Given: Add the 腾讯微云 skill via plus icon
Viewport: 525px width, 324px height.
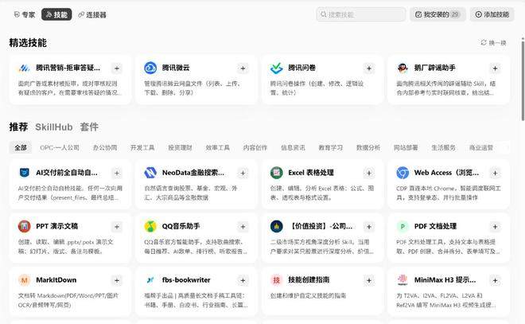Looking at the screenshot, I should click(243, 68).
